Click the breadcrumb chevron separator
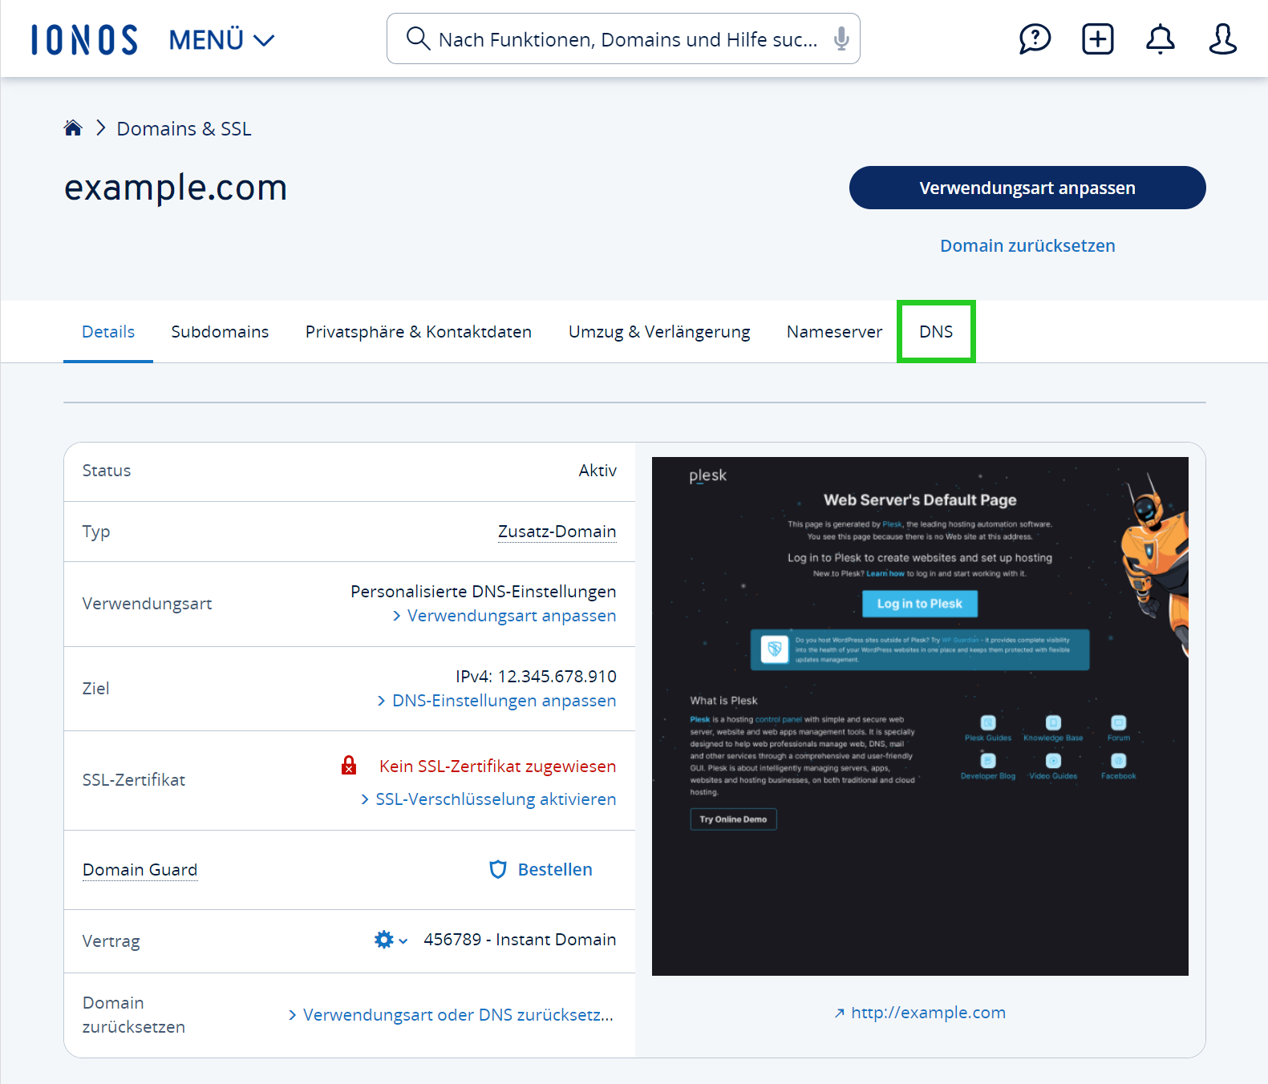The height and width of the screenshot is (1084, 1268). 100,127
